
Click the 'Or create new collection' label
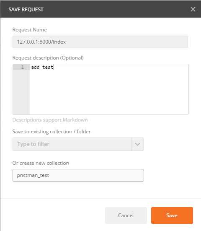[x=41, y=163]
